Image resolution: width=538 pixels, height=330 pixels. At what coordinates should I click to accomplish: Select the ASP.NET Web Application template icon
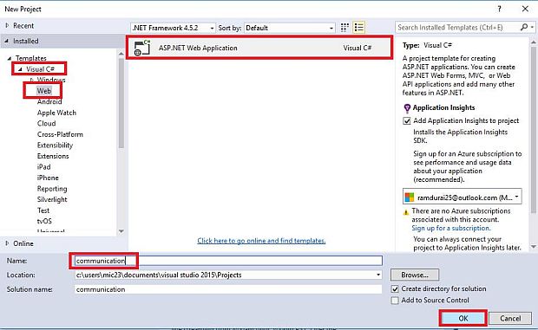142,48
